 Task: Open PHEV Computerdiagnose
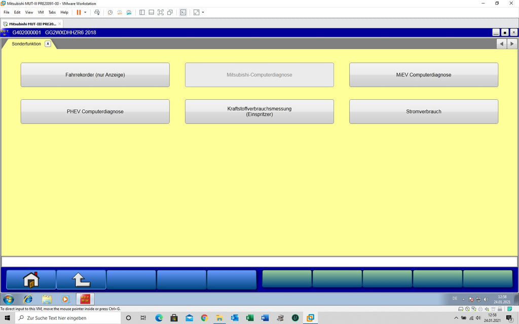click(x=95, y=111)
